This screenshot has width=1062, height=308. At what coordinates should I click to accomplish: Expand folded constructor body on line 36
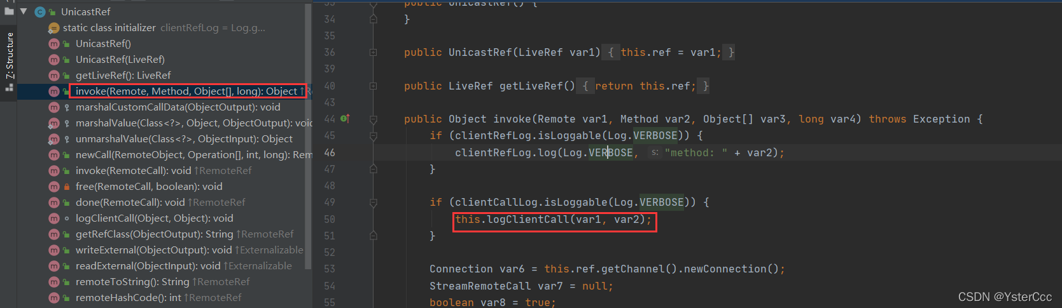[374, 53]
